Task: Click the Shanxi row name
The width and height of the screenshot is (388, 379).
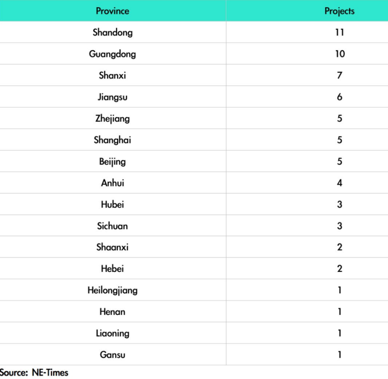Action: point(113,75)
